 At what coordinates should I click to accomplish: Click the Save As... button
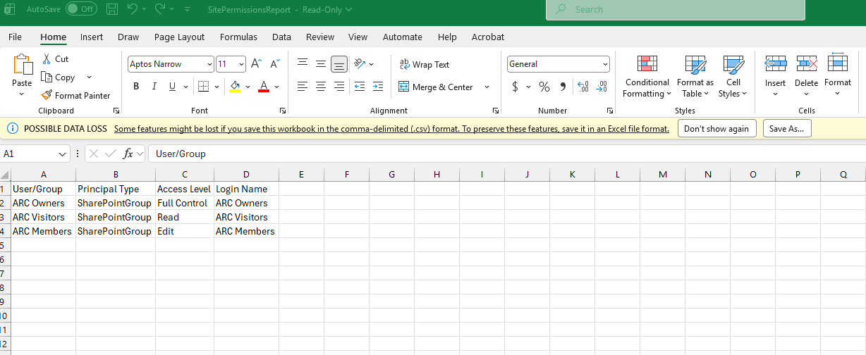pyautogui.click(x=787, y=129)
